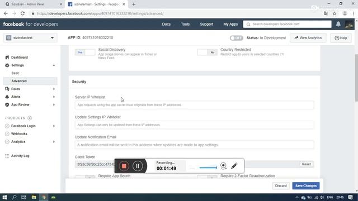
Task: Open My Apps menu
Action: coord(230,24)
